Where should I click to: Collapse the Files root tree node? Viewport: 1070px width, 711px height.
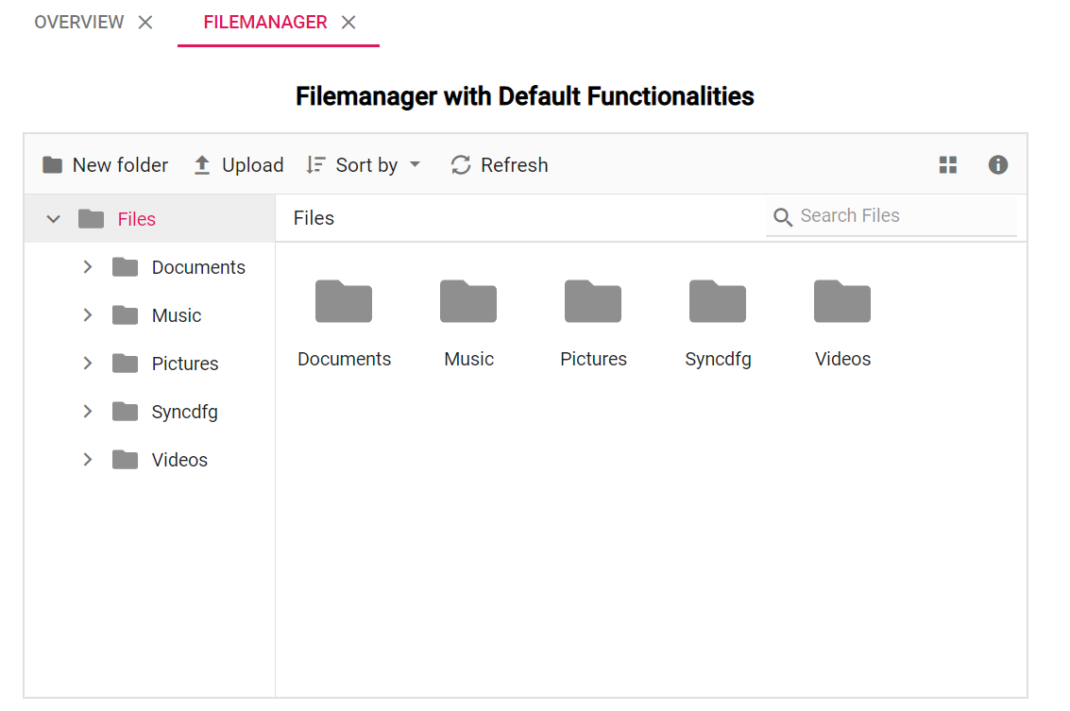pos(53,219)
